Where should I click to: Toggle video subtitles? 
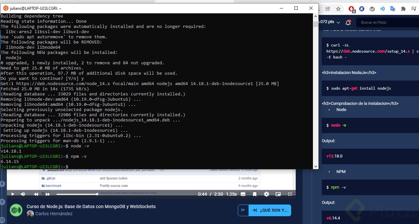[243, 194]
